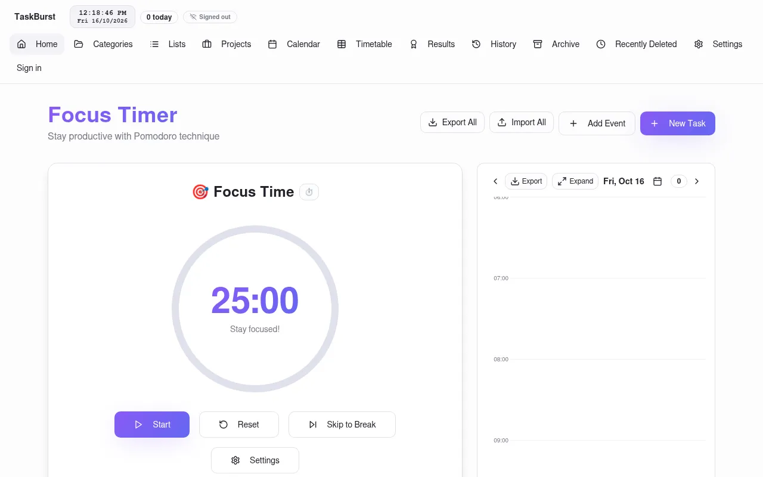Click the Signed out status badge
The image size is (763, 477).
pyautogui.click(x=210, y=17)
